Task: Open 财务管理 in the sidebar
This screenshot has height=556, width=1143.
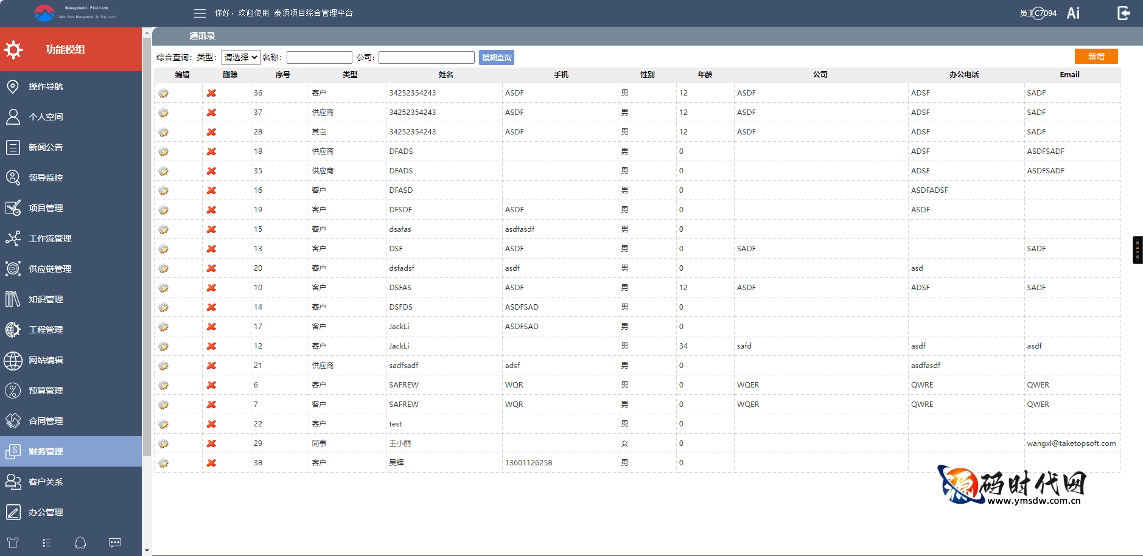Action: coord(46,451)
